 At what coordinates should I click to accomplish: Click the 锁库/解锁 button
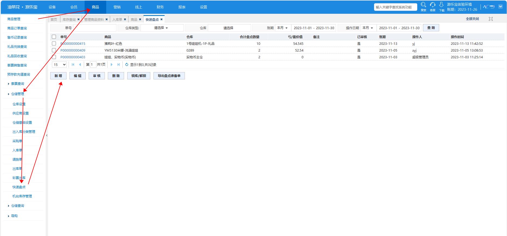point(139,76)
